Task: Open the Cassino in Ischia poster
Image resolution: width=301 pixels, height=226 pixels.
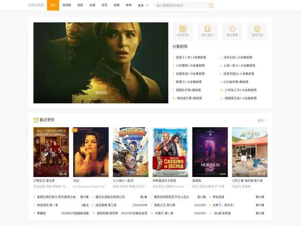Action: click(170, 152)
